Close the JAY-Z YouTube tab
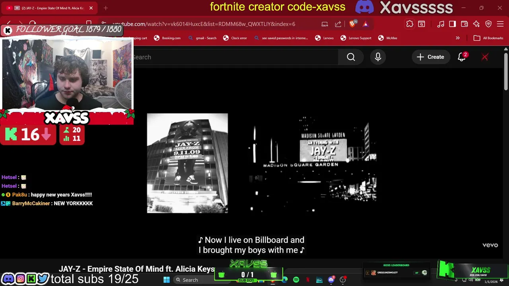 tap(91, 8)
